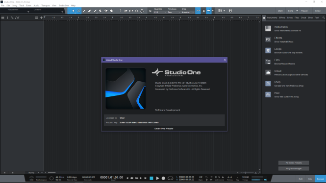The image size is (326, 183).
Task: Toggle Autoscroll arrow button
Action: pos(208,11)
